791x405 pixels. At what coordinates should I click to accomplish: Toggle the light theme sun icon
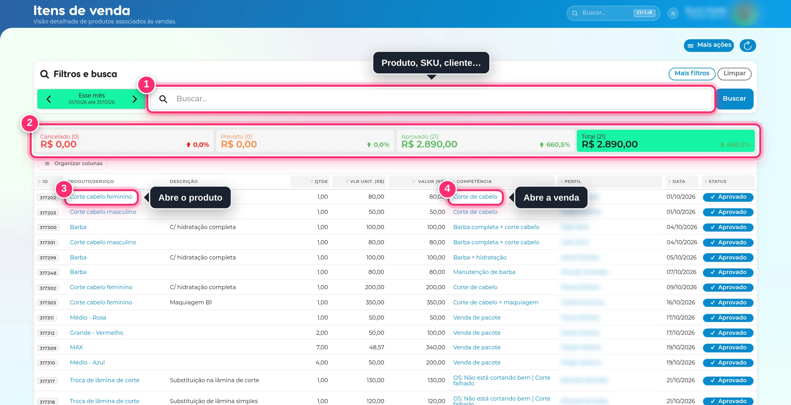(x=673, y=13)
